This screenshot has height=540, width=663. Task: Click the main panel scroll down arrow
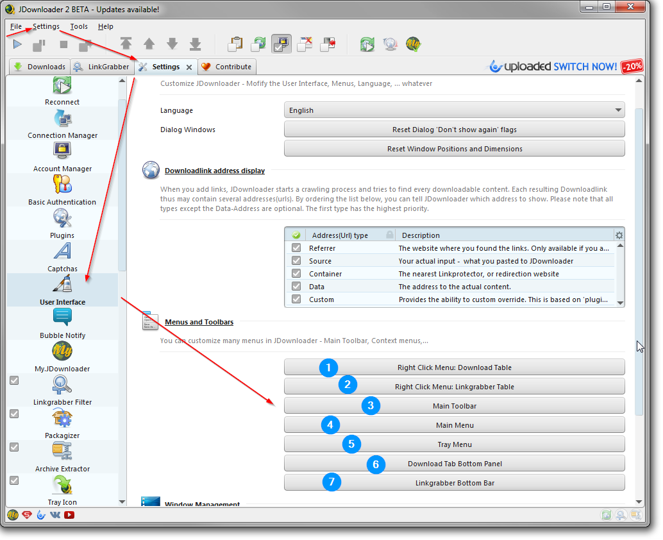639,502
